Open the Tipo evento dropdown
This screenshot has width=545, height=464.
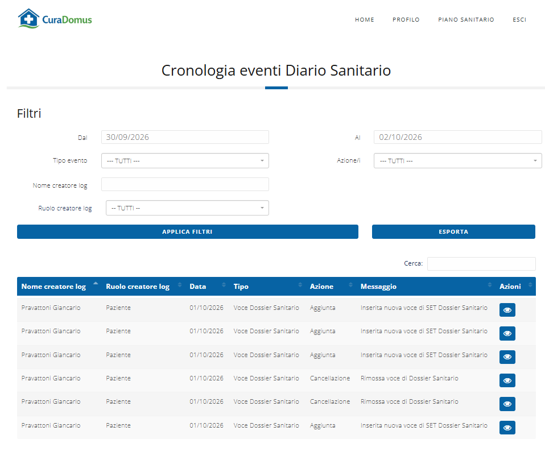pos(185,161)
